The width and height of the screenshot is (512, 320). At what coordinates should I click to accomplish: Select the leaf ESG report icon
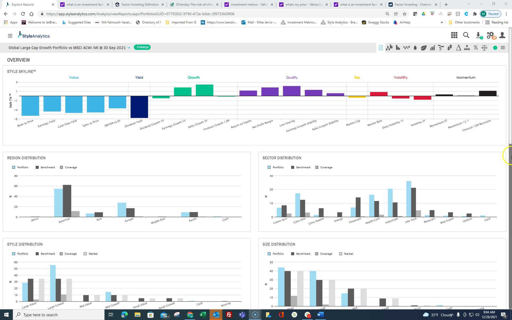[424, 48]
